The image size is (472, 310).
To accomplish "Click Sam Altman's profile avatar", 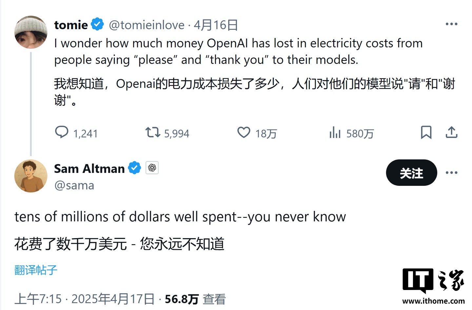I will pyautogui.click(x=31, y=176).
